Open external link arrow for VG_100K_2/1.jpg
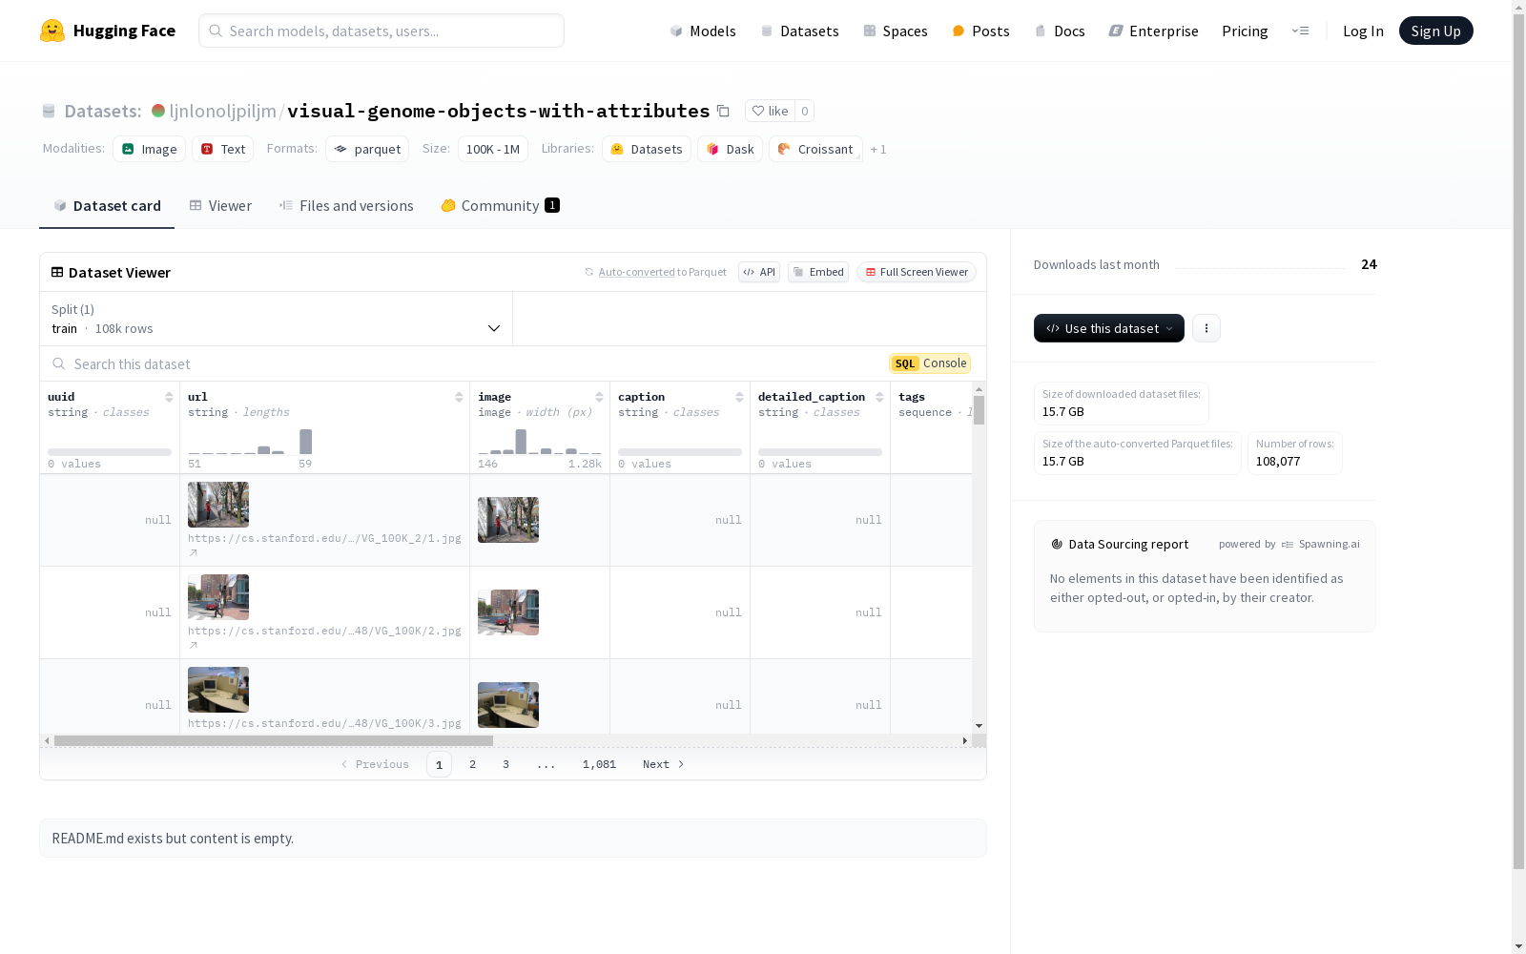The height and width of the screenshot is (954, 1526). tap(194, 552)
